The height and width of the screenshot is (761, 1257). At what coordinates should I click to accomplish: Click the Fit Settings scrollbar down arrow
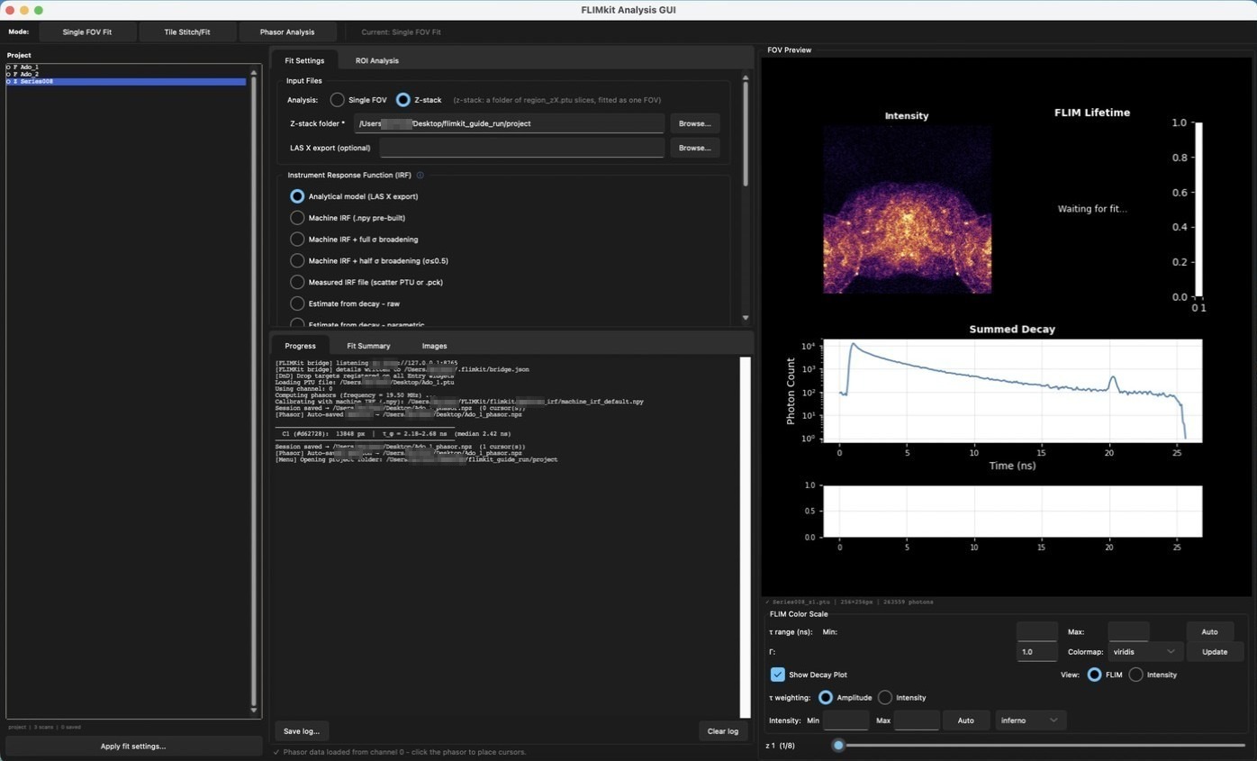[x=745, y=318]
